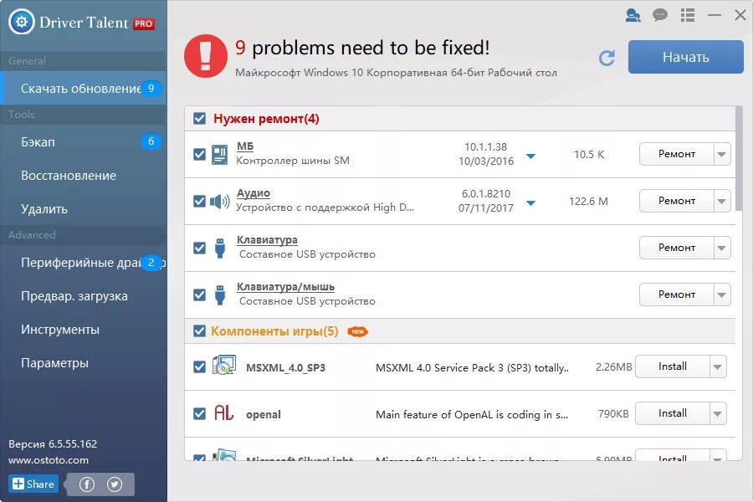
Task: Click Ремонт button for Клавиатура/мышь
Action: (677, 295)
